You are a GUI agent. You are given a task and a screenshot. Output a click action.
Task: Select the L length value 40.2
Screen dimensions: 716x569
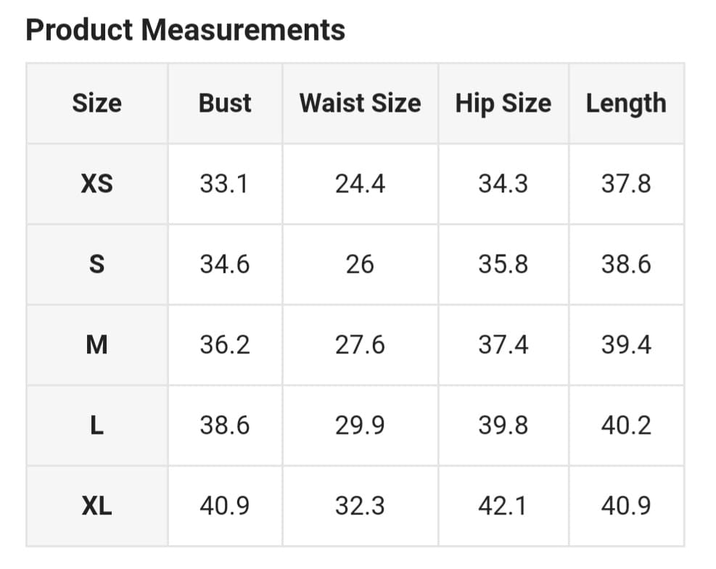click(x=625, y=425)
